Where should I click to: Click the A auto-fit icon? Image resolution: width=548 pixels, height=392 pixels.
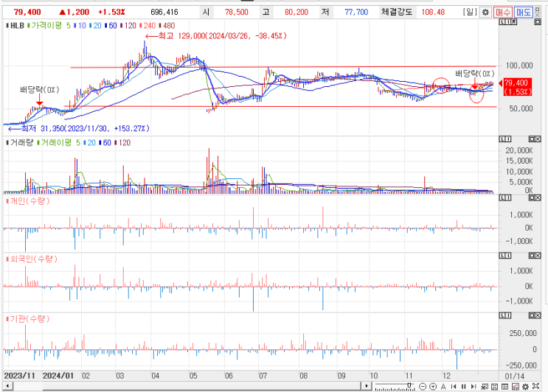pyautogui.click(x=443, y=386)
